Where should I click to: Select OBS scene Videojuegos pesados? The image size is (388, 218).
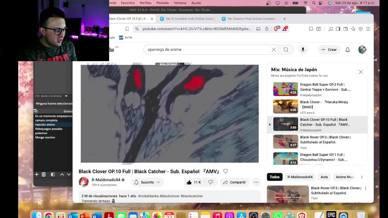point(48,129)
